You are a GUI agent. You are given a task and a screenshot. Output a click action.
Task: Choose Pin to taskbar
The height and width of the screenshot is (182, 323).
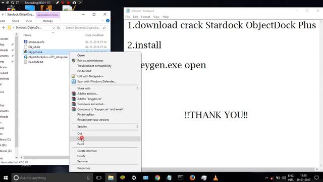coord(86,114)
